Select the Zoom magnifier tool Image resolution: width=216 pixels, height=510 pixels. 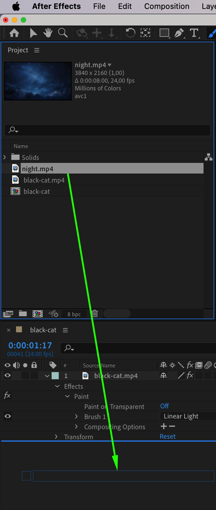tap(63, 33)
